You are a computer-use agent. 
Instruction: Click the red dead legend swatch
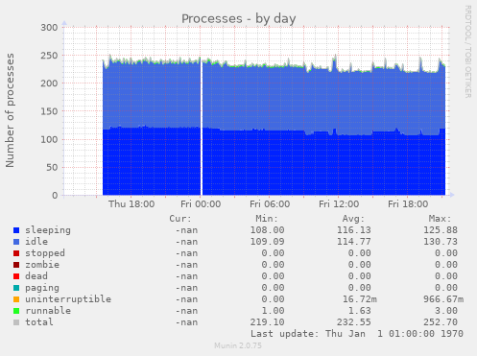coord(16,276)
